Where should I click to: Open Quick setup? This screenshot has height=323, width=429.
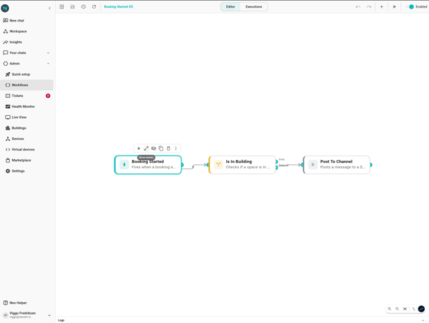(x=27, y=74)
